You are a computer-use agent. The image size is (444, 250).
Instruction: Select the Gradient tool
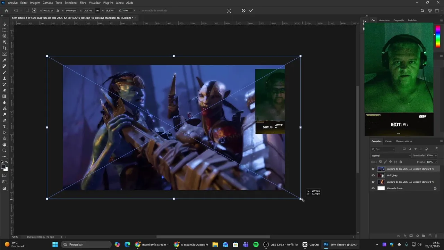click(5, 96)
